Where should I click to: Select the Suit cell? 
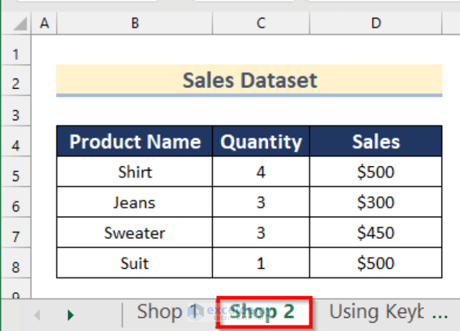[x=135, y=263]
